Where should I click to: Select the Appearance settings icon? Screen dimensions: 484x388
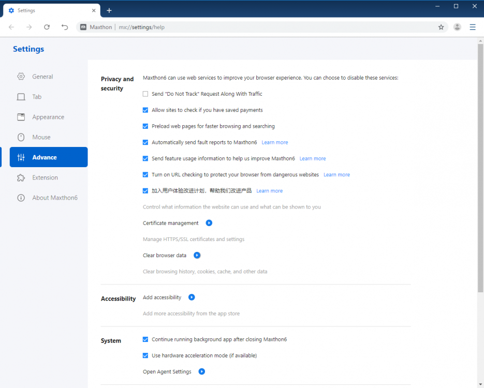(21, 117)
